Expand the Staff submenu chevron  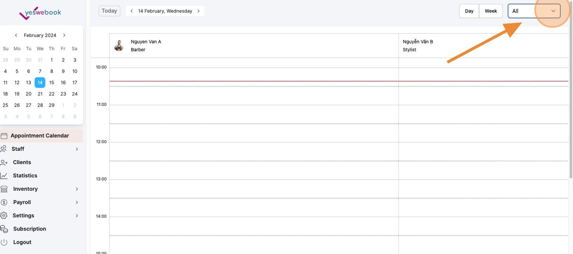77,149
